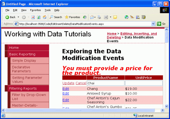
Task: Go to the Home page icon
Action: point(45,17)
